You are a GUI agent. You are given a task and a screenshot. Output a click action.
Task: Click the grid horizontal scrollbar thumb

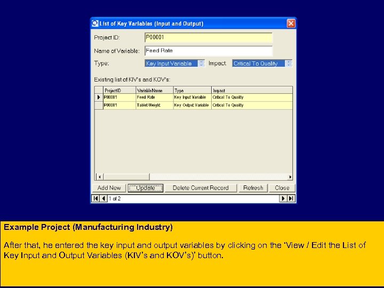(126, 177)
